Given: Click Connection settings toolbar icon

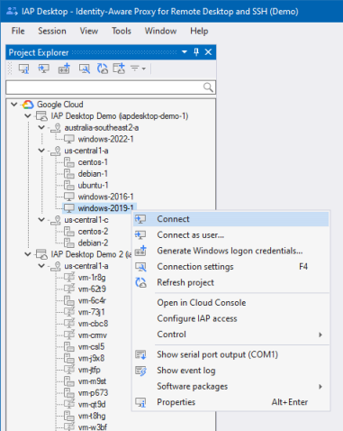Looking at the screenshot, I should (x=85, y=69).
